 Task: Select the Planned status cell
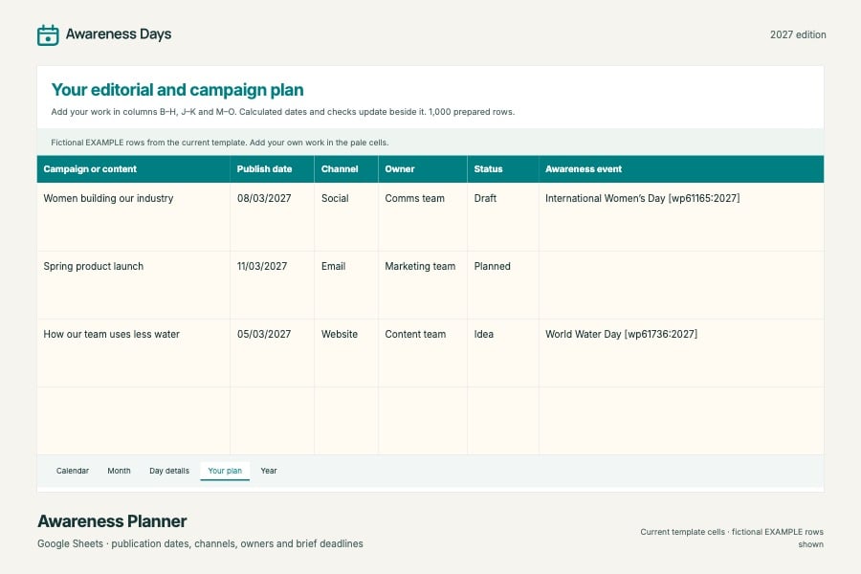[x=503, y=285]
